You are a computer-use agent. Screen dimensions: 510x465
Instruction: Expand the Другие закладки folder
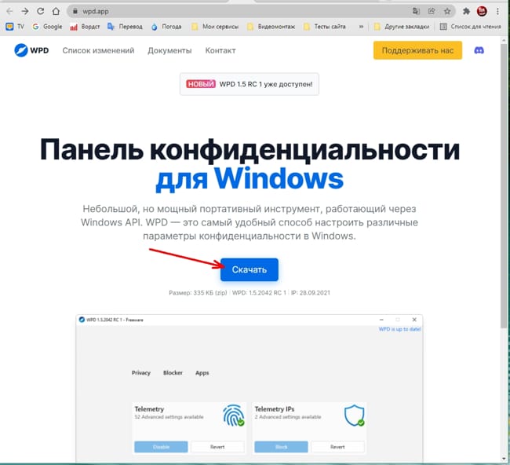(402, 27)
